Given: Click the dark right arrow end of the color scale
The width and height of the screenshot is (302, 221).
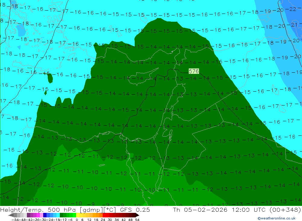Looking at the screenshot, I should [x=137, y=215].
